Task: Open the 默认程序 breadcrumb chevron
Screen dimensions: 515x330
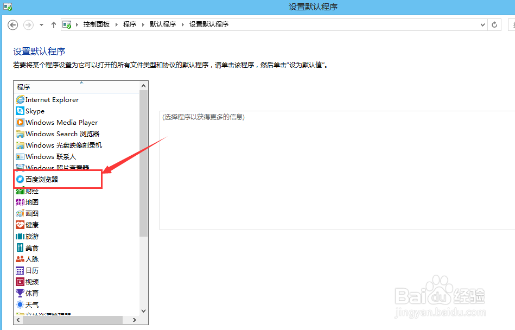Action: [x=182, y=24]
